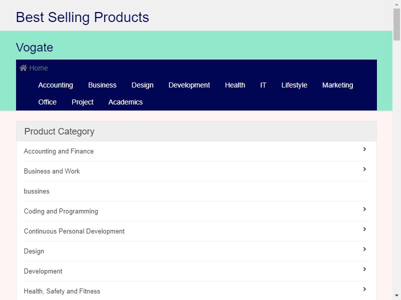This screenshot has height=300, width=401.
Task: Expand Coding and Programming chevron arrow
Action: pyautogui.click(x=364, y=209)
